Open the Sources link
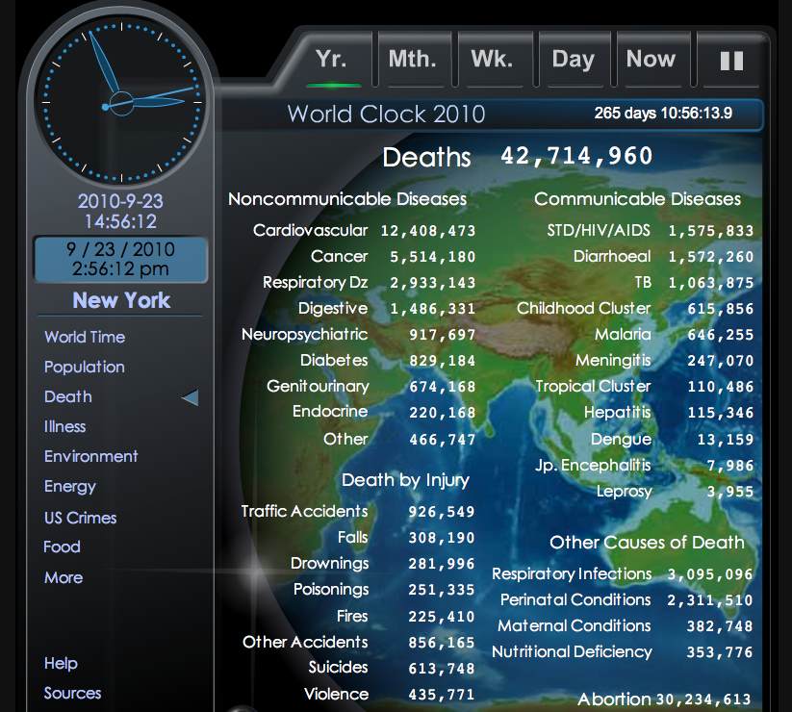Viewport: 792px width, 712px height. [x=73, y=694]
